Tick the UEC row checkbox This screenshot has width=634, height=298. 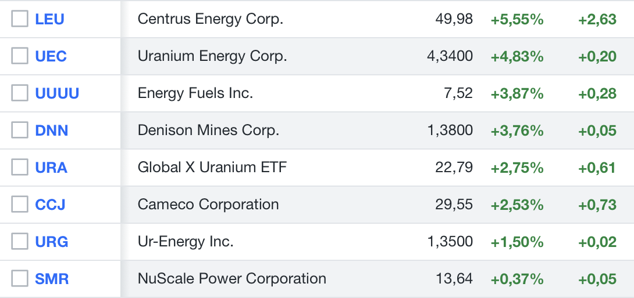[20, 56]
